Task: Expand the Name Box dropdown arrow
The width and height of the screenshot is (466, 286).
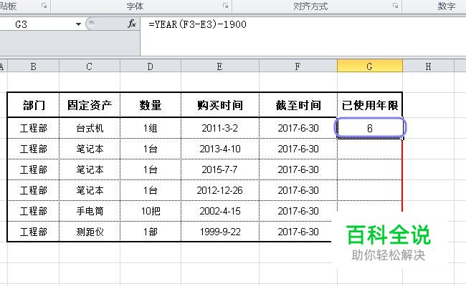Action: [x=78, y=24]
